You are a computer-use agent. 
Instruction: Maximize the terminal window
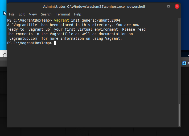coord(169,6)
